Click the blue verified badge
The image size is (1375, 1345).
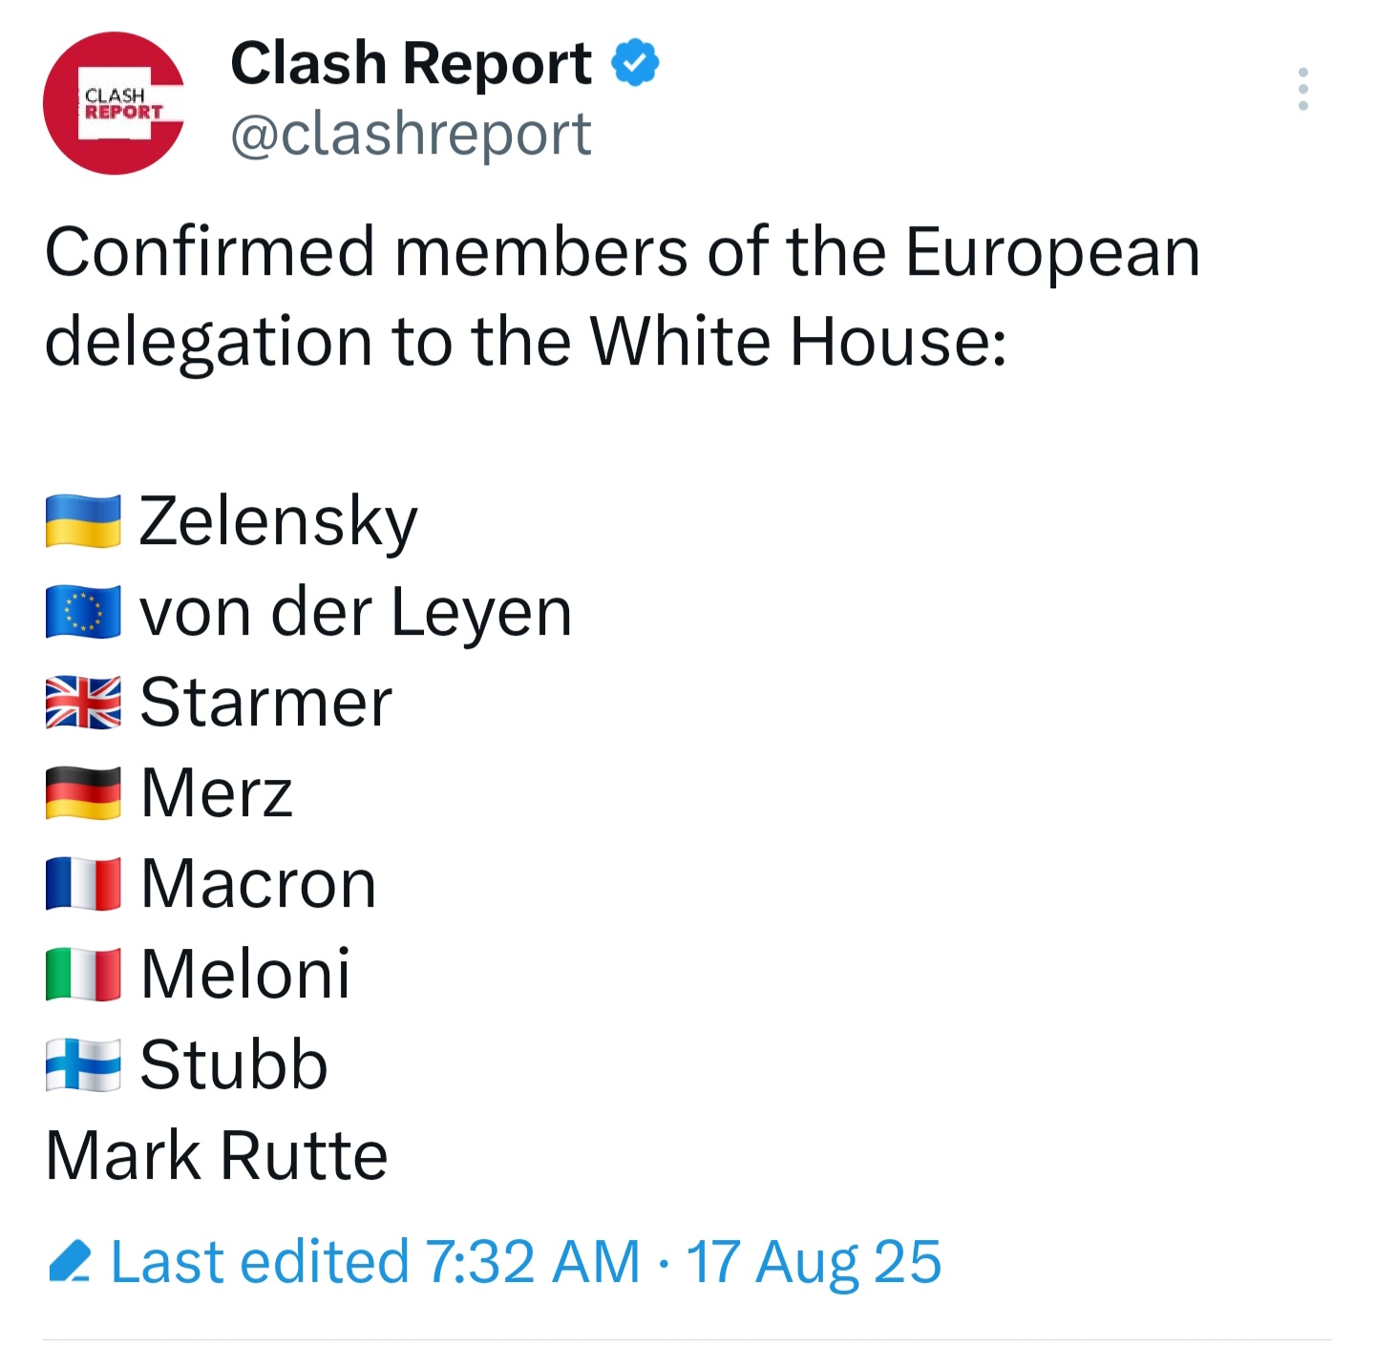coord(635,63)
